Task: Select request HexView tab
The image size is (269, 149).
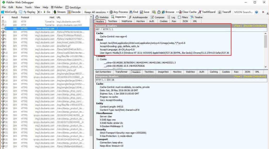Action: tap(141, 21)
